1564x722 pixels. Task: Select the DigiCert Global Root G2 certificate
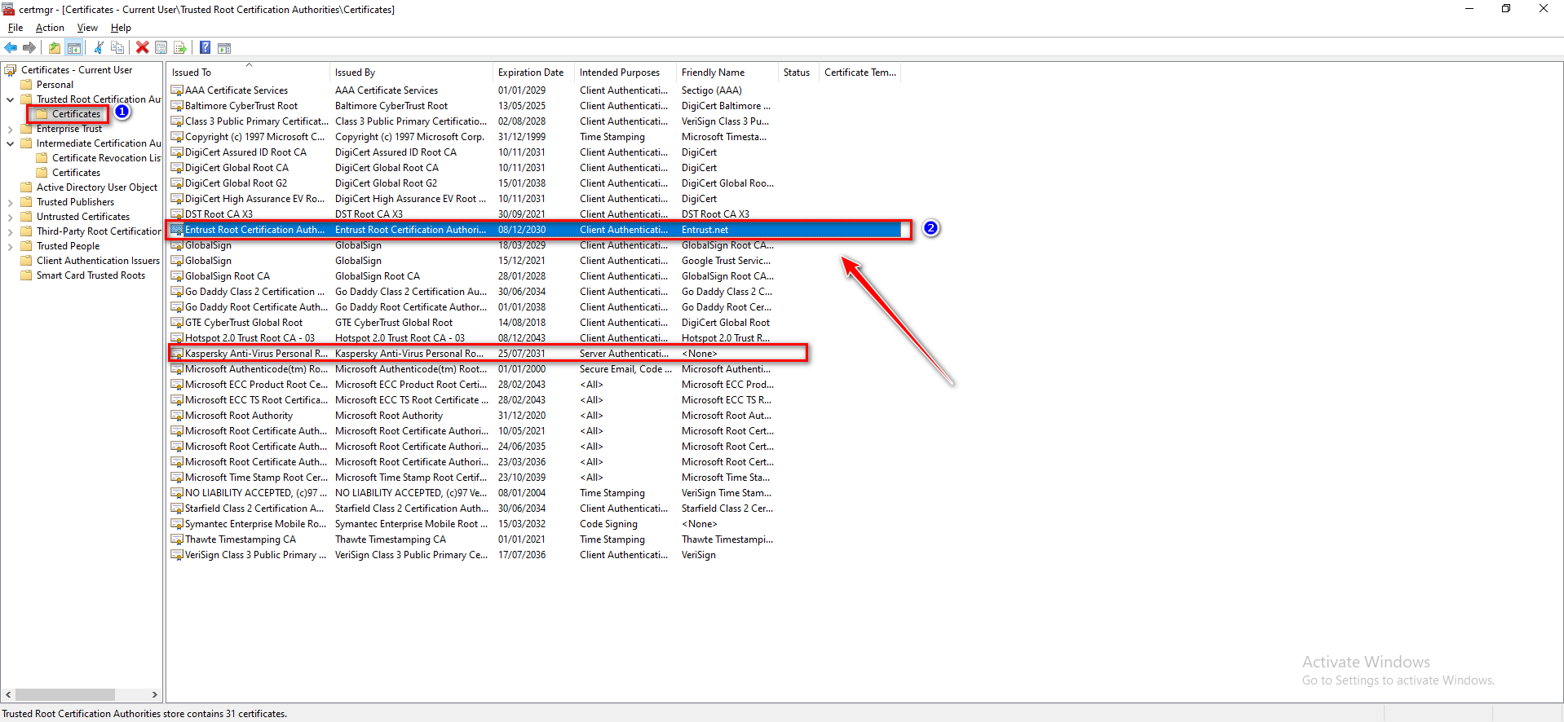click(236, 183)
